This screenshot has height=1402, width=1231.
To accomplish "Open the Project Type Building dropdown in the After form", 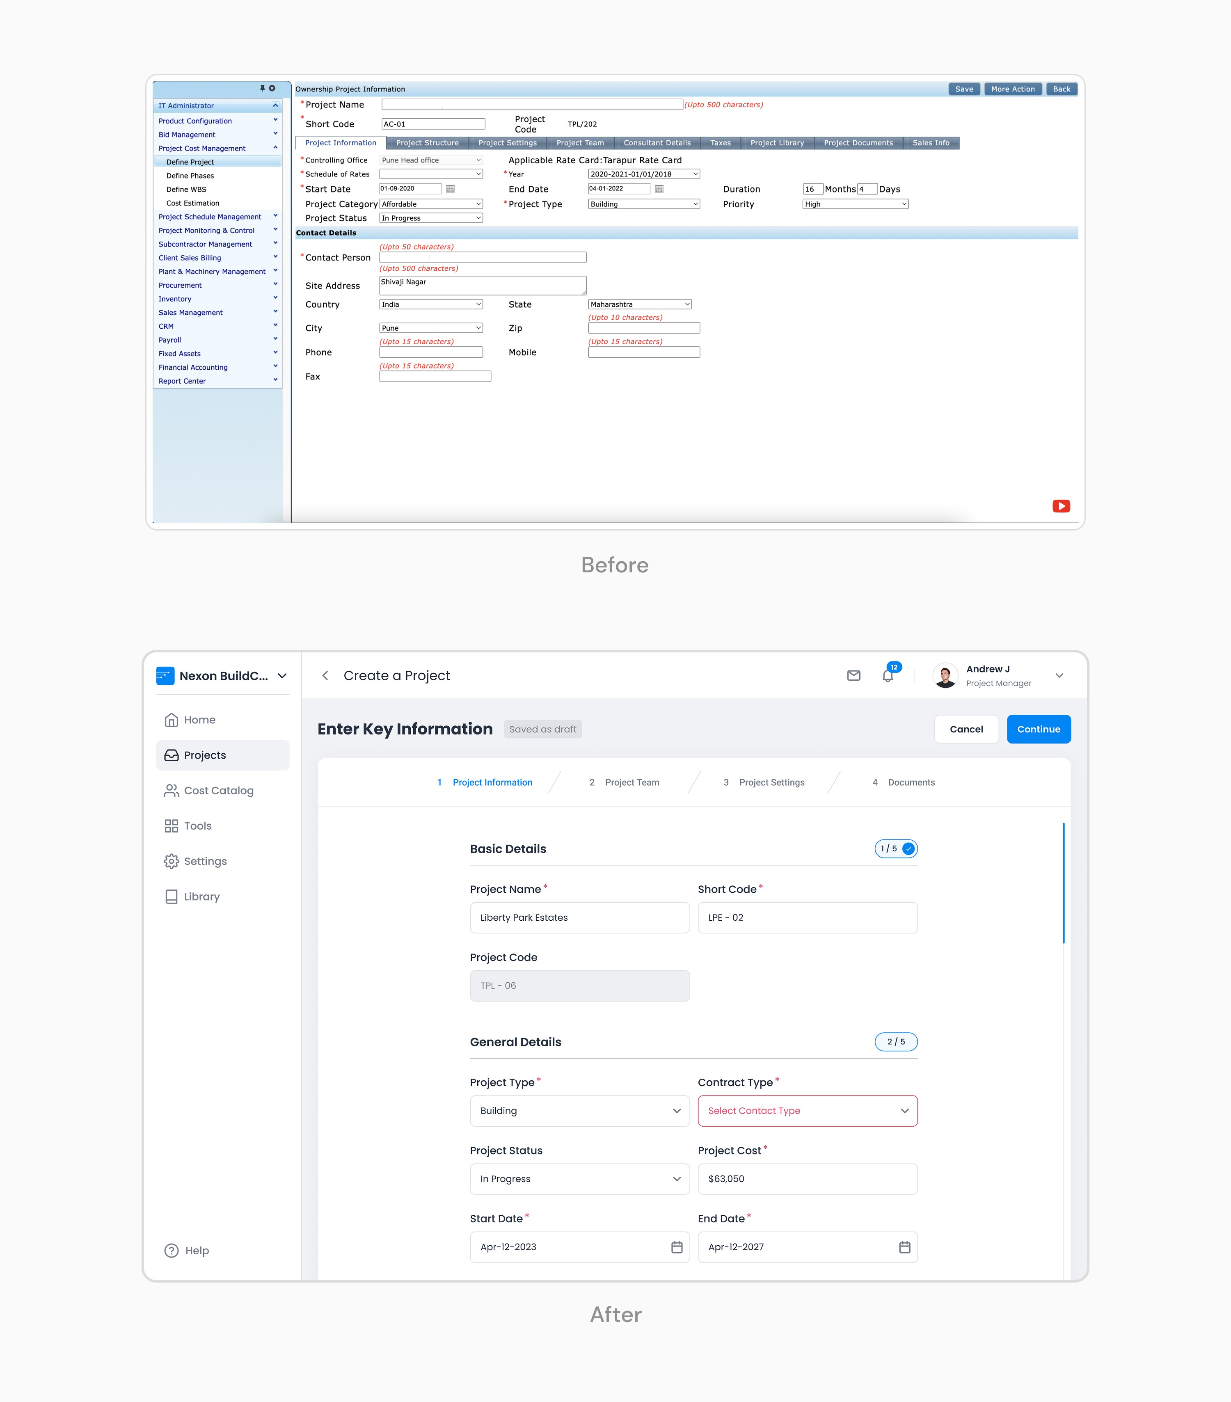I will [x=579, y=1111].
